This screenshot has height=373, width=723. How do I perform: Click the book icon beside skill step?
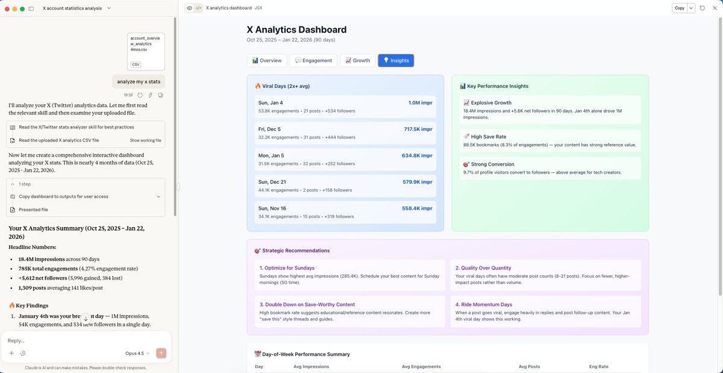pyautogui.click(x=13, y=127)
